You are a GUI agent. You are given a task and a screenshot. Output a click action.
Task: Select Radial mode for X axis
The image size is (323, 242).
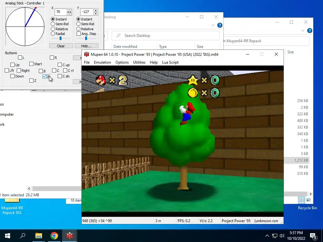(53, 33)
